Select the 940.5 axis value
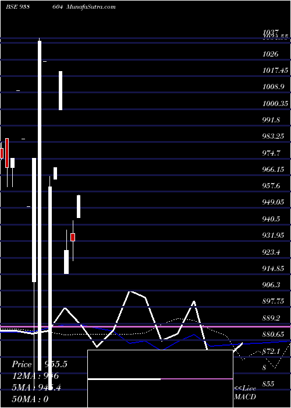Screen dimensions: 291x408 [x=271, y=219]
